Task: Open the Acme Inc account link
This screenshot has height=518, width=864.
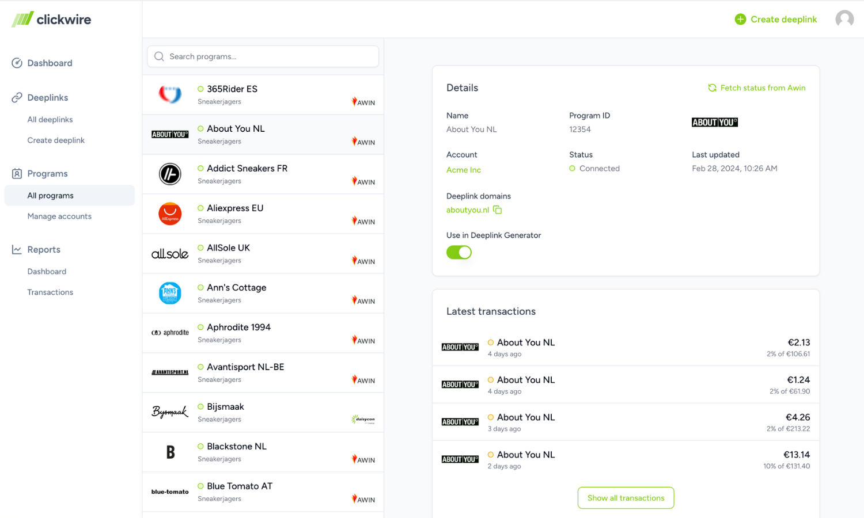Action: (464, 170)
